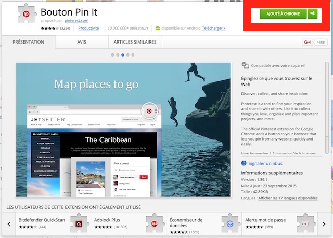
Task: Open the AVIS tab
Action: click(82, 42)
